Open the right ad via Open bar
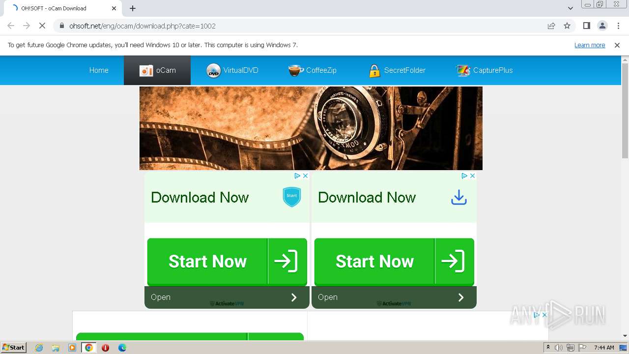 (x=394, y=297)
